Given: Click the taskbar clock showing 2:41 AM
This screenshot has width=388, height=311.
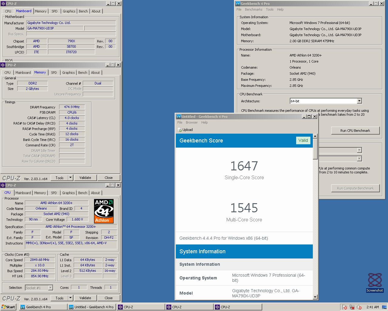Looking at the screenshot, I should point(373,307).
